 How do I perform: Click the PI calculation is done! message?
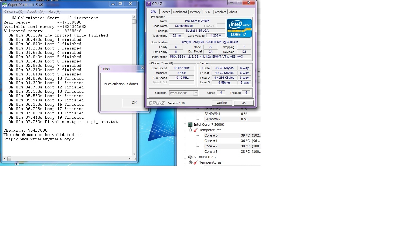tap(121, 84)
